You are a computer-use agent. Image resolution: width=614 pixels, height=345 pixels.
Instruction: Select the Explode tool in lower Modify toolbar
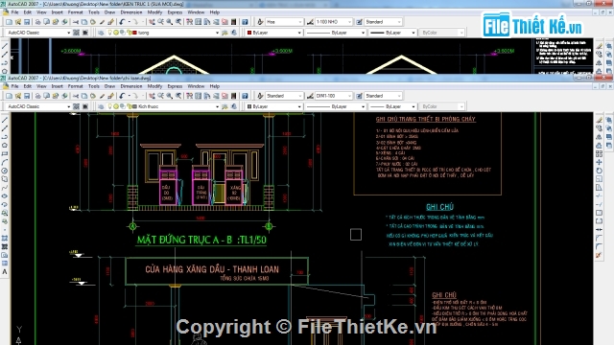[x=599, y=255]
